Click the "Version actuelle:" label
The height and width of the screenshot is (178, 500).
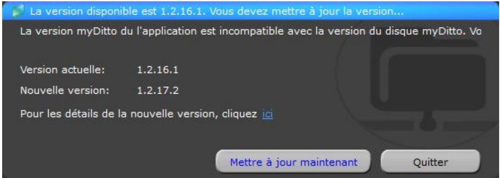(62, 70)
